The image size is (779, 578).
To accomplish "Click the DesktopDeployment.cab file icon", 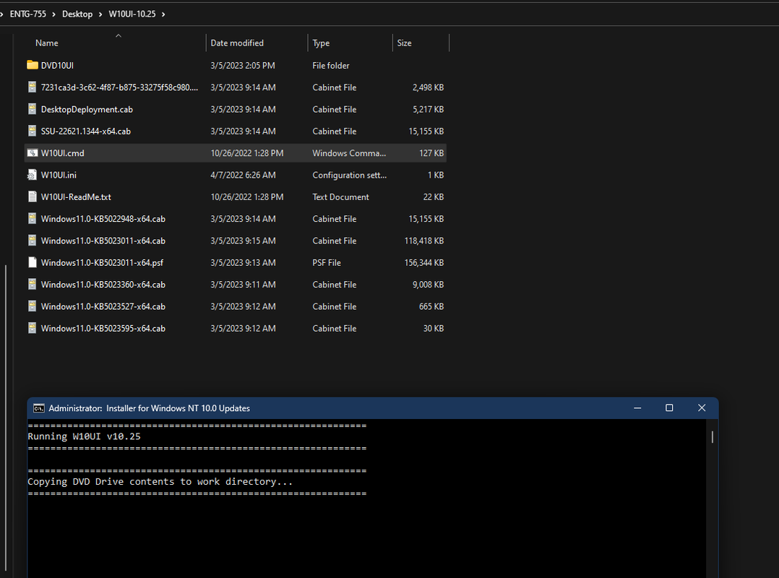I will [33, 109].
